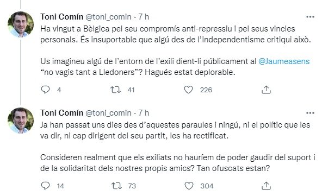Click the @toni_comin handle in second tweet
This screenshot has width=322, height=196.
pyautogui.click(x=108, y=113)
